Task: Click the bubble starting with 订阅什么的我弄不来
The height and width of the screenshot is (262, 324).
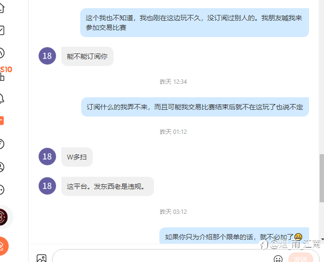Action: (195, 107)
